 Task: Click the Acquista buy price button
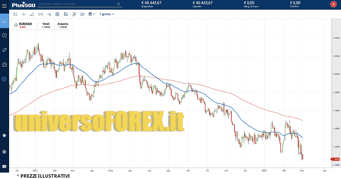[63, 25]
